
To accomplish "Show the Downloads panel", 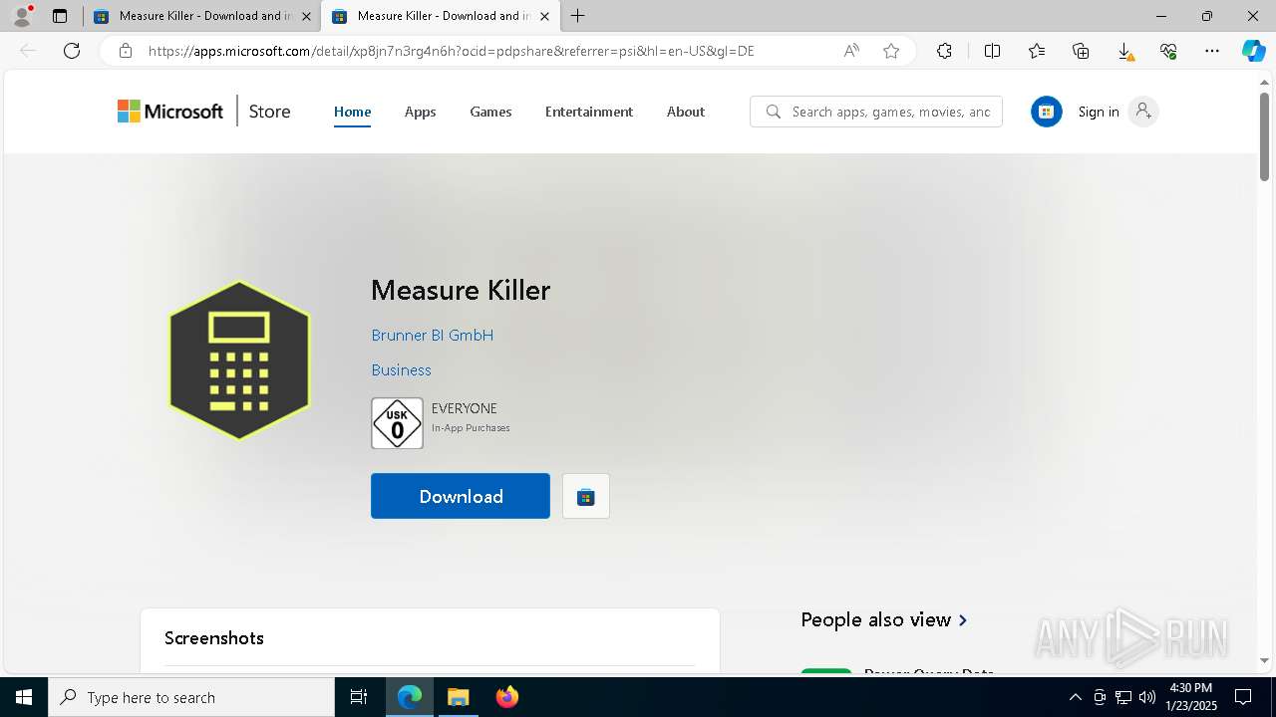I will point(1124,51).
